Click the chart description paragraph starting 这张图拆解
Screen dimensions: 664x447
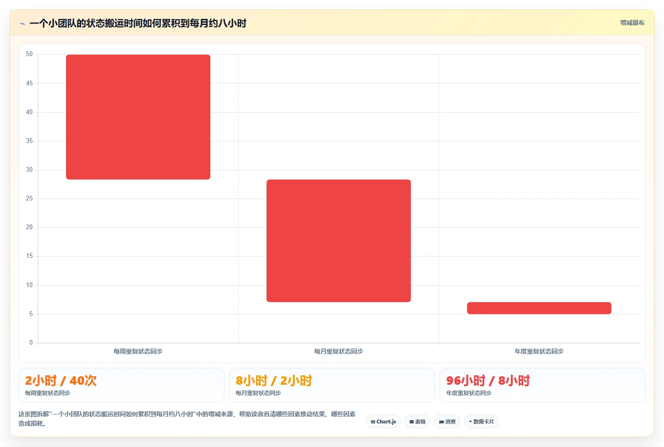pos(187,419)
